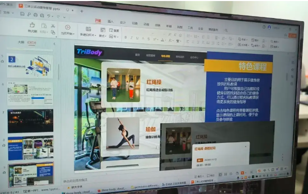
Task: Click the Save icon in quick access toolbar
Action: 22,13
